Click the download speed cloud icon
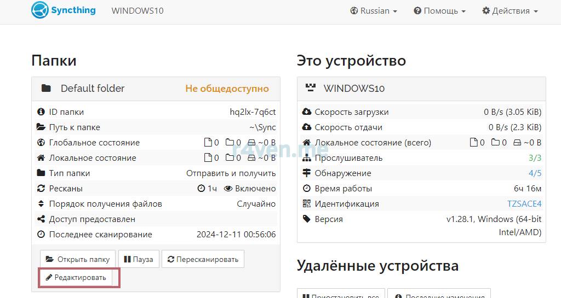The width and height of the screenshot is (561, 298). coord(307,112)
